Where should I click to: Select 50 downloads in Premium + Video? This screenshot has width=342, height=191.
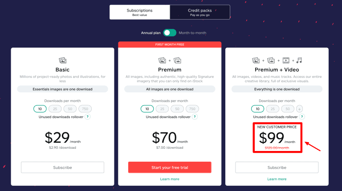(x=287, y=109)
